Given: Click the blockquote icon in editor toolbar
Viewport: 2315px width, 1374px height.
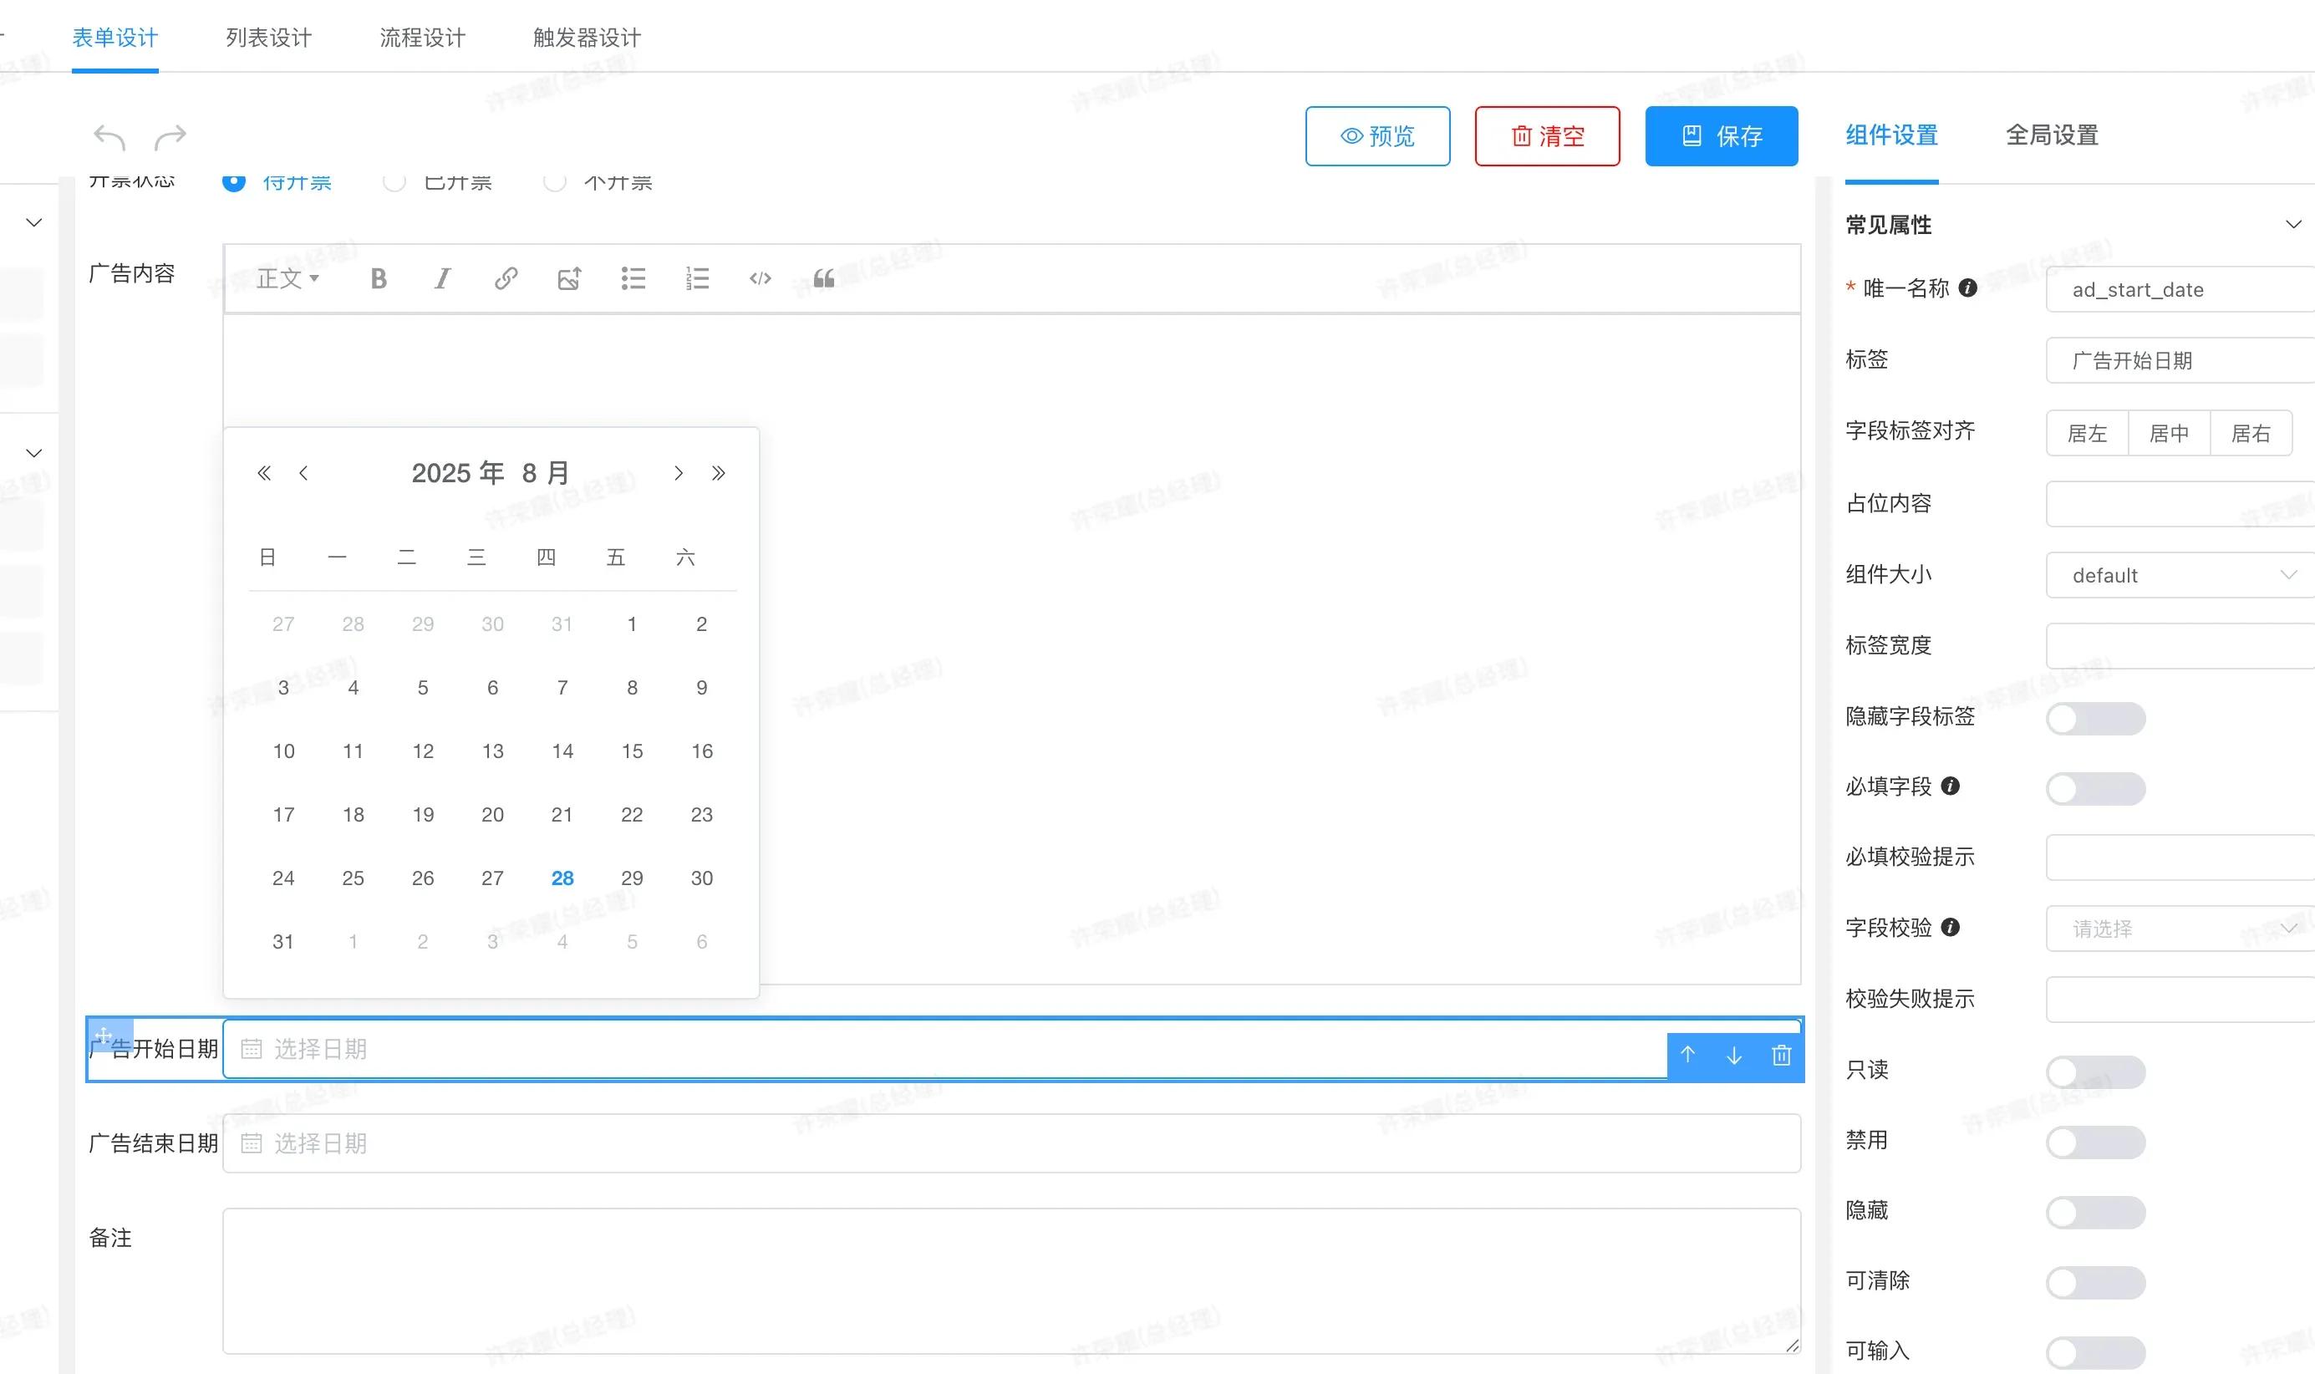Looking at the screenshot, I should coord(824,278).
